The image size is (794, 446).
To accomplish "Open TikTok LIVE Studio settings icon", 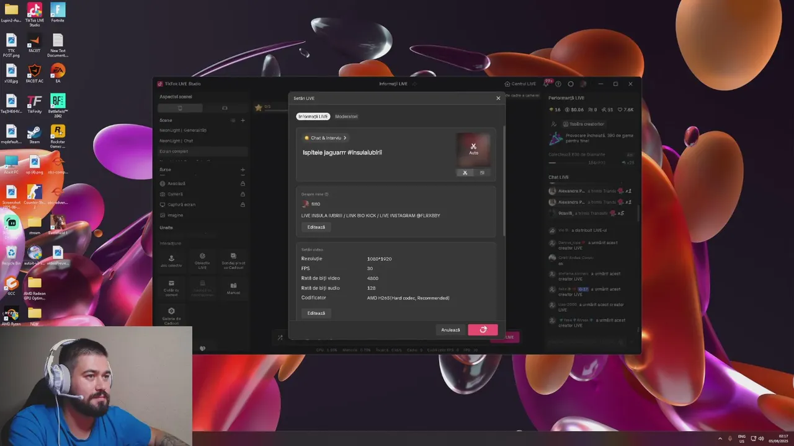I will pos(571,84).
